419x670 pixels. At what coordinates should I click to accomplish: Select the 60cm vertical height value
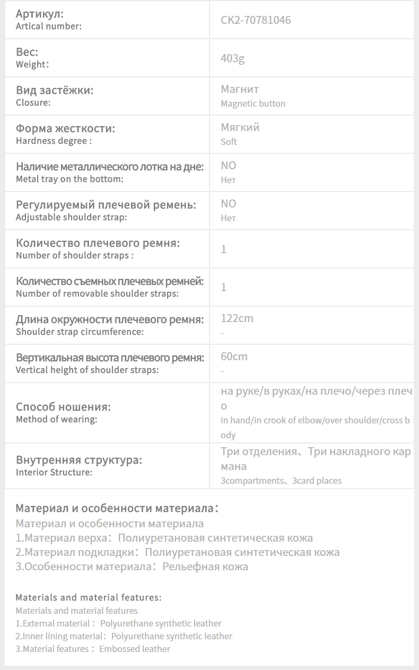click(234, 356)
